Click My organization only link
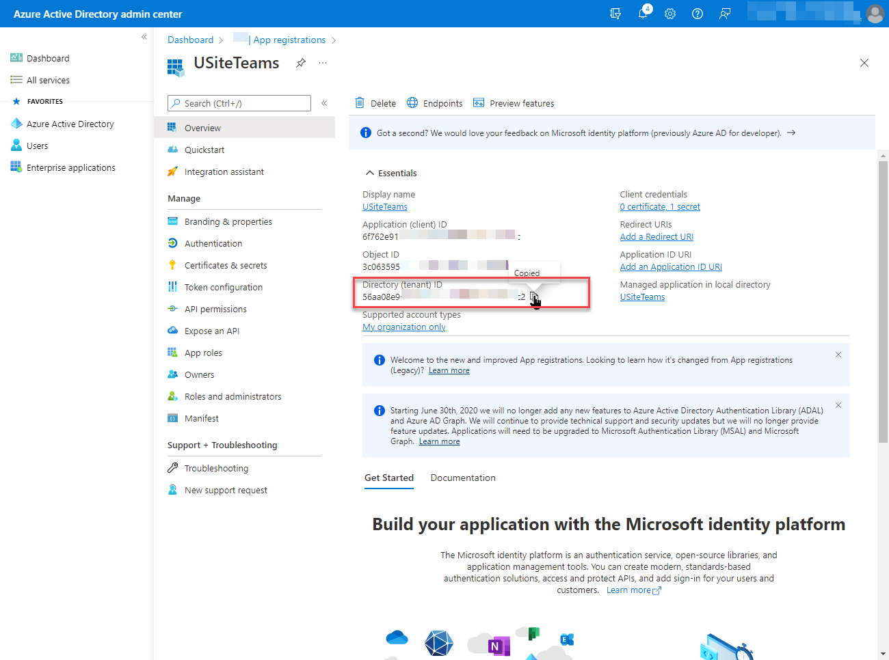 [x=404, y=327]
